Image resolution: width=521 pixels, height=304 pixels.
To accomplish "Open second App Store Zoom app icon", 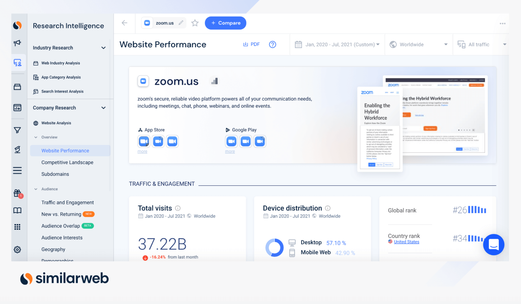I will tap(158, 141).
